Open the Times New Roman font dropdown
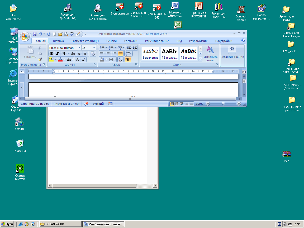Image resolution: width=304 pixels, height=228 pixels. (79, 48)
